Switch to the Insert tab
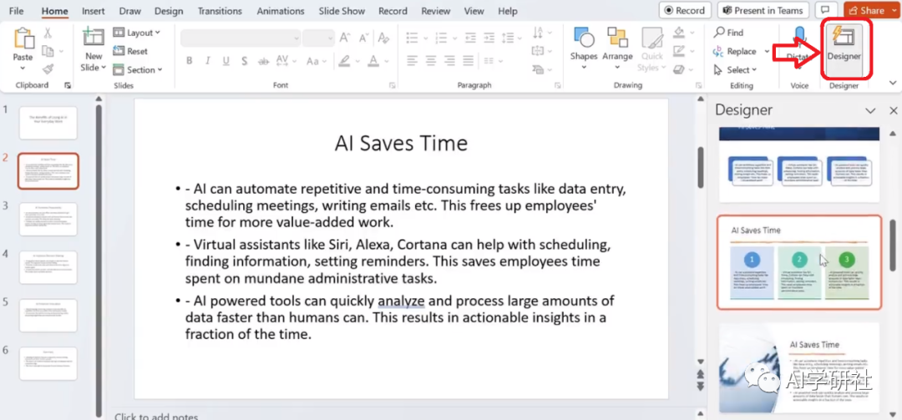 click(x=94, y=11)
